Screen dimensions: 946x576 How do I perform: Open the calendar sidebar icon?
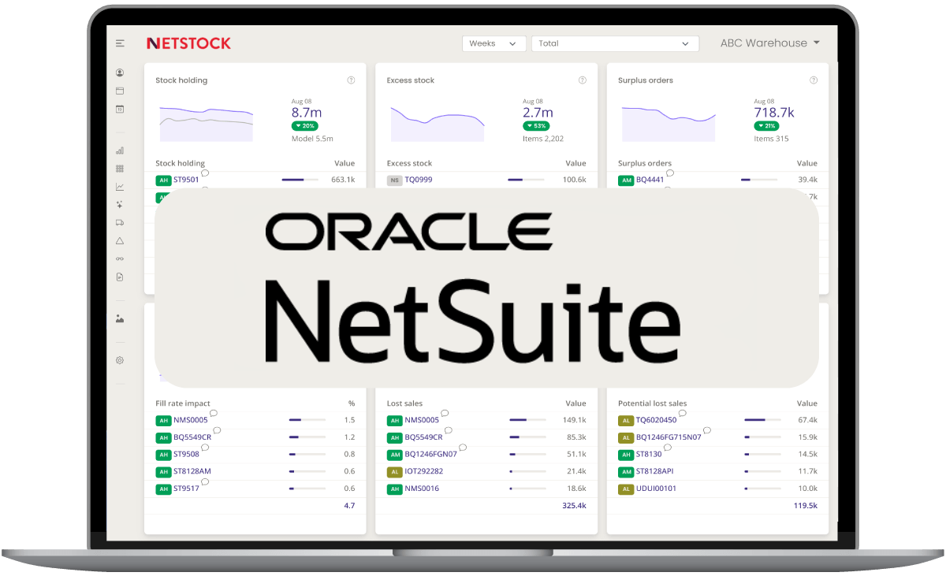coord(120,109)
